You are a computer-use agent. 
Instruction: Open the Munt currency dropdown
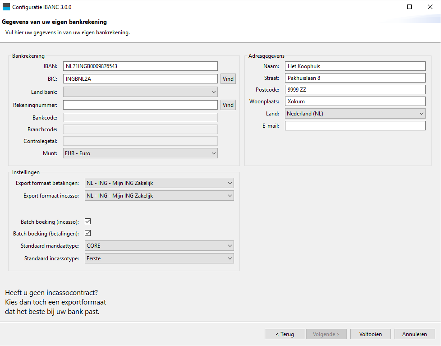(x=140, y=153)
